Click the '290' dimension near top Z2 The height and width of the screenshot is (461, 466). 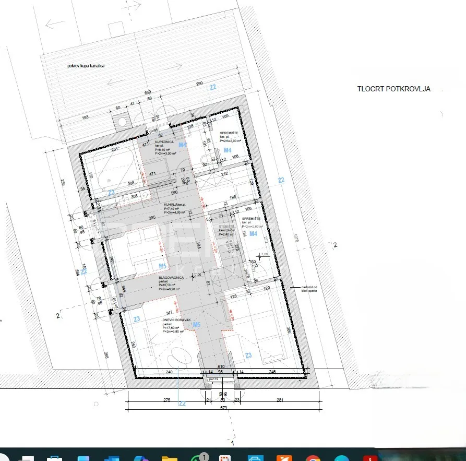[199, 84]
